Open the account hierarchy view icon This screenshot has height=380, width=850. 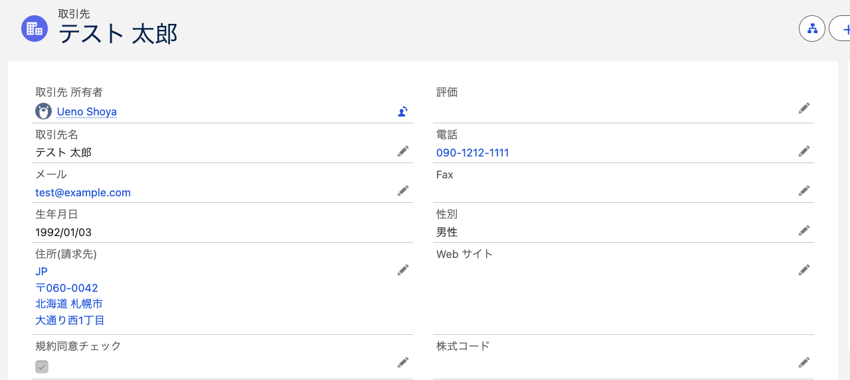(x=811, y=29)
